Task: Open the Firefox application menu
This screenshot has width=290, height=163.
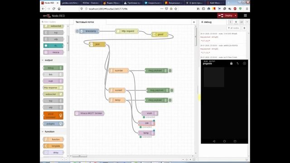Action: 247,9
